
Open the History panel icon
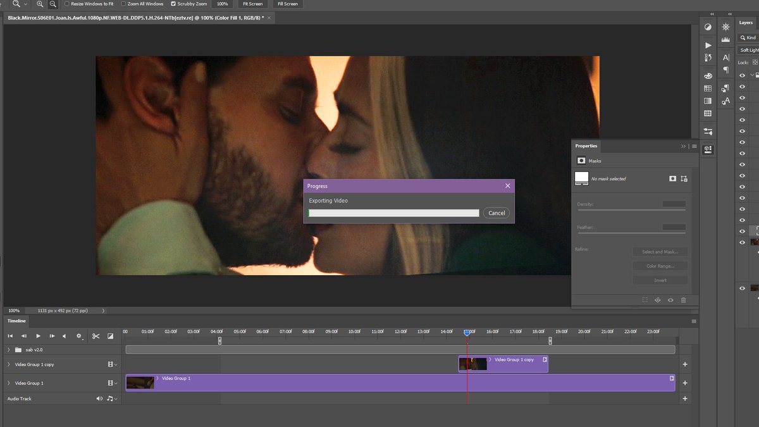point(708,58)
